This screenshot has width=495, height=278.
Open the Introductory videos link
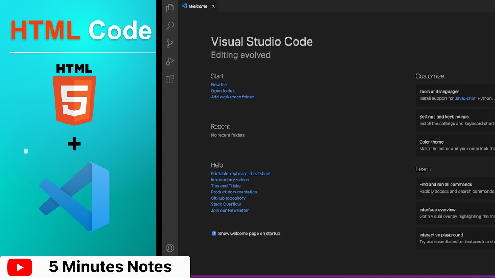pos(230,180)
